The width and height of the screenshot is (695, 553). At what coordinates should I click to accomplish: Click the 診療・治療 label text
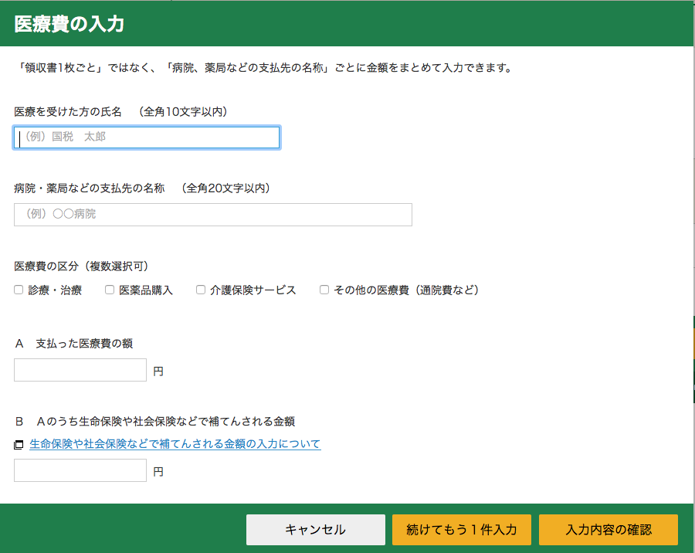coord(55,290)
